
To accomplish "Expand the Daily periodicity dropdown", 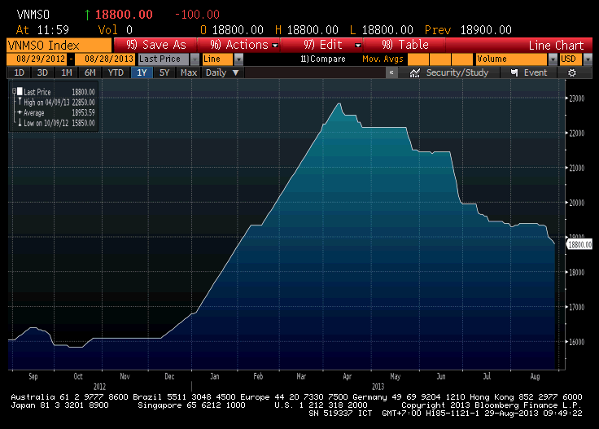I will click(x=221, y=72).
